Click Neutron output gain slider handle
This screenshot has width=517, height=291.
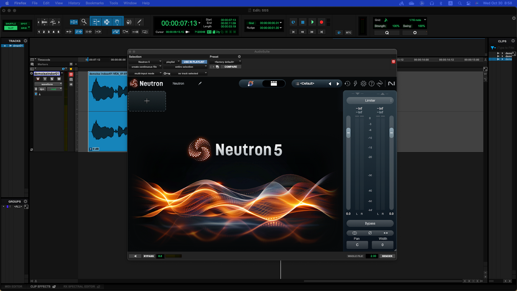click(391, 133)
